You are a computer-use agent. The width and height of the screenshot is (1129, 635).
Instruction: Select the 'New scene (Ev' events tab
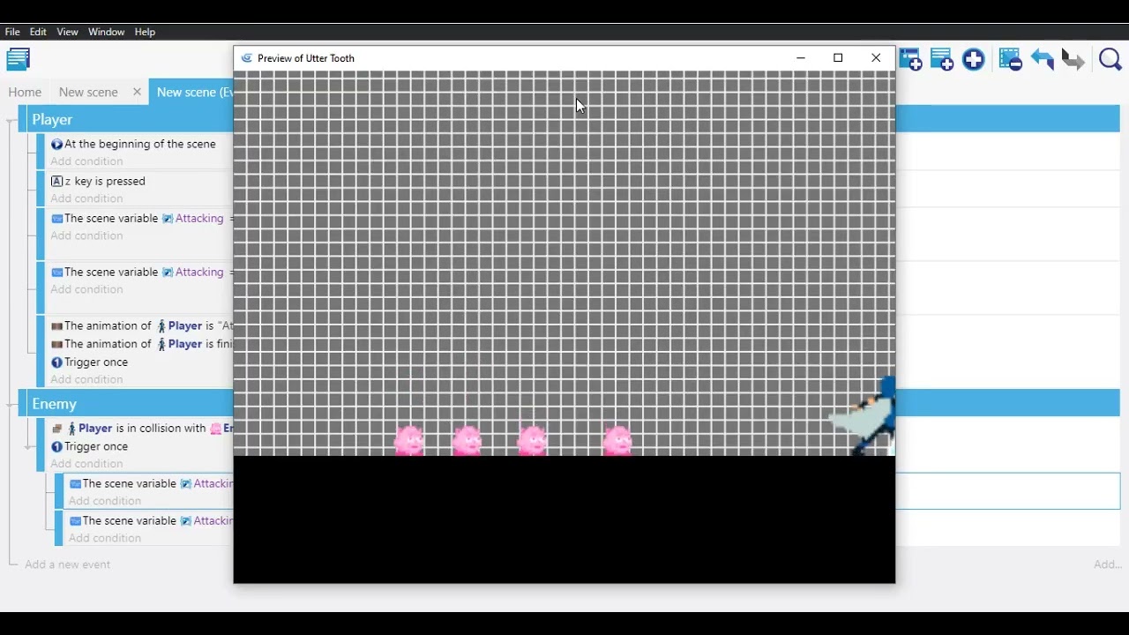pyautogui.click(x=192, y=92)
